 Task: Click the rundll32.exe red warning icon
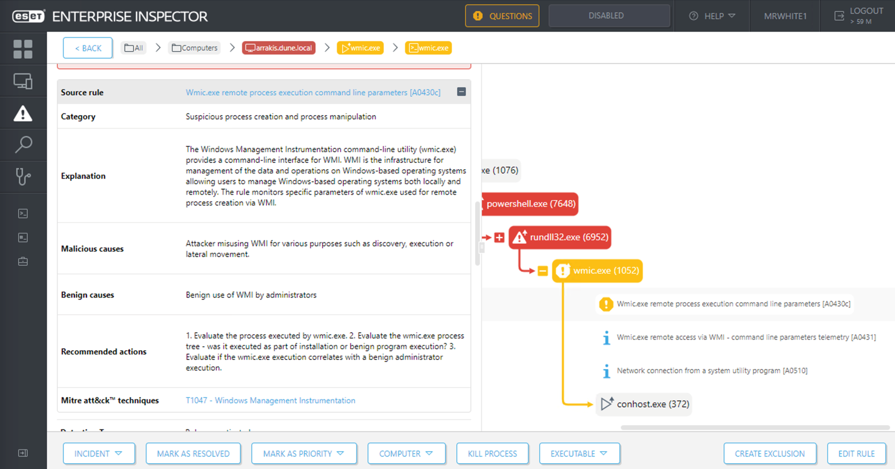tap(520, 237)
